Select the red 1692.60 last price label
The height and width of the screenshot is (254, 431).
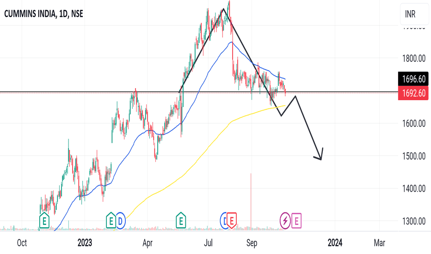click(x=413, y=93)
